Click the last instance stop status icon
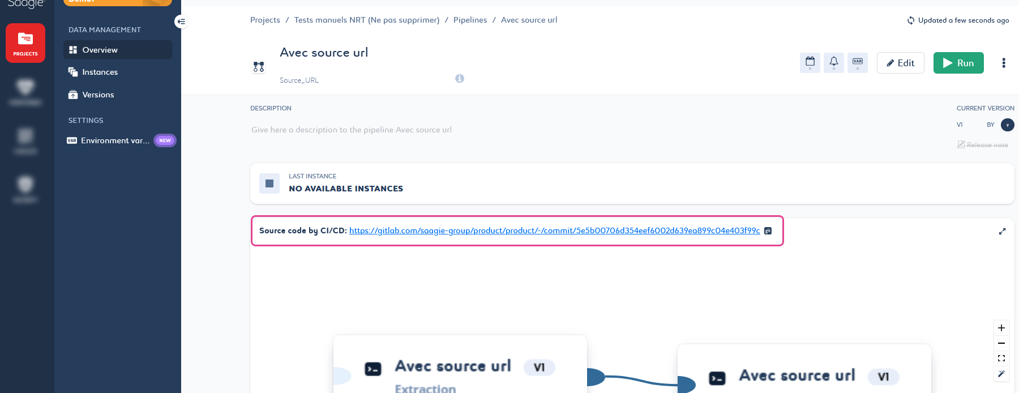Screen dimensions: 1019x393 tap(269, 183)
